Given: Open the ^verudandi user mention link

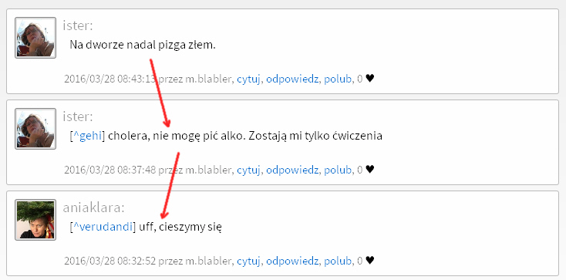Looking at the screenshot, I should pos(103,228).
